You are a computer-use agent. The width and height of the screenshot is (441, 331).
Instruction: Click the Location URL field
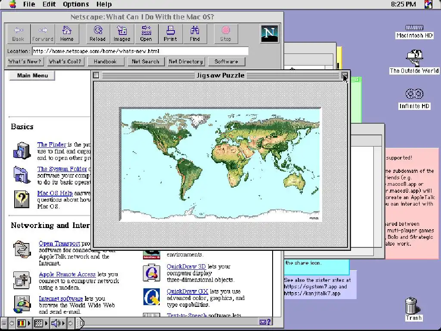click(x=140, y=51)
